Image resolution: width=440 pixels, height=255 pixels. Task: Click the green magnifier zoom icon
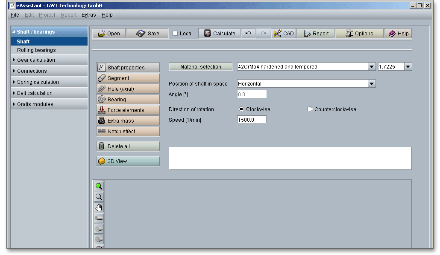click(x=99, y=186)
